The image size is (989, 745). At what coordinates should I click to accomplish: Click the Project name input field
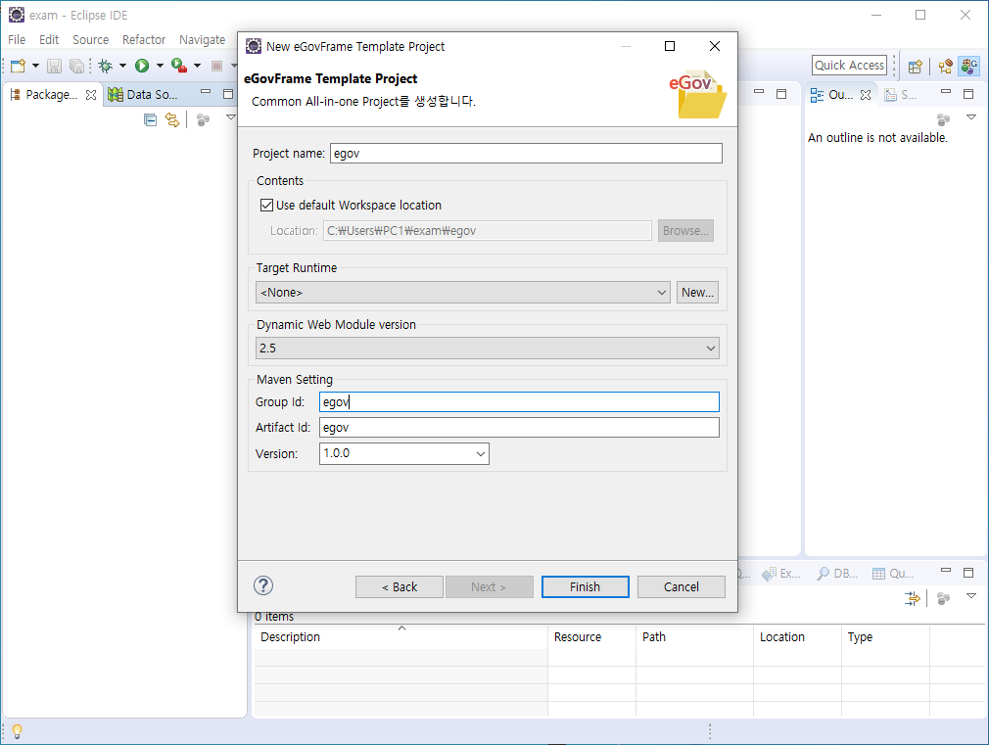pyautogui.click(x=526, y=154)
